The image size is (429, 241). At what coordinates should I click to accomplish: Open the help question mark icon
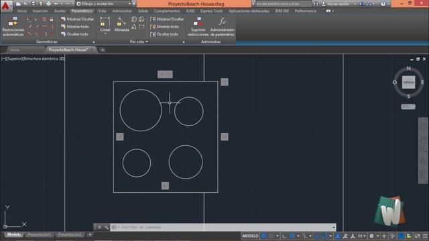coord(383,4)
